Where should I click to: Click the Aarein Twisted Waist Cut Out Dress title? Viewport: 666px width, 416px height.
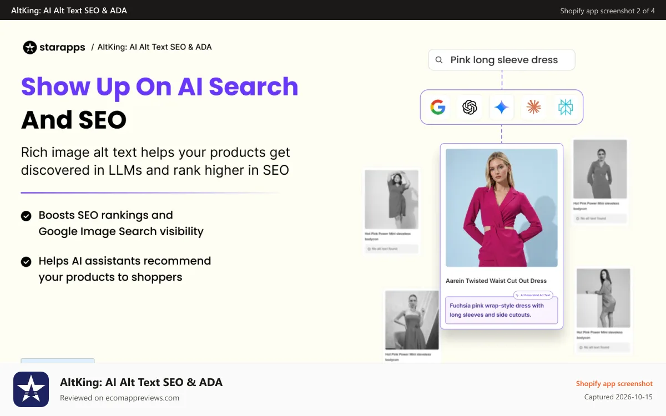point(496,281)
